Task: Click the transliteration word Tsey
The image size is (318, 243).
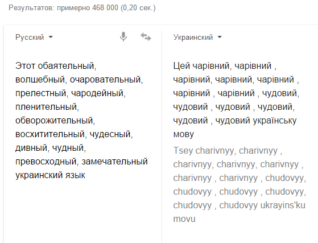Action: pyautogui.click(x=183, y=151)
